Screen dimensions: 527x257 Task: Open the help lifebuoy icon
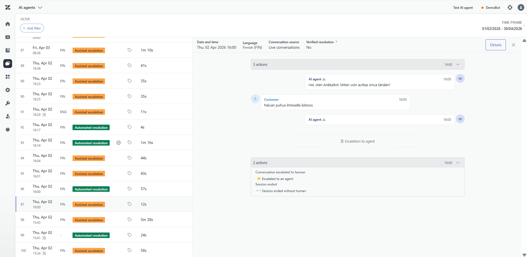[510, 7]
